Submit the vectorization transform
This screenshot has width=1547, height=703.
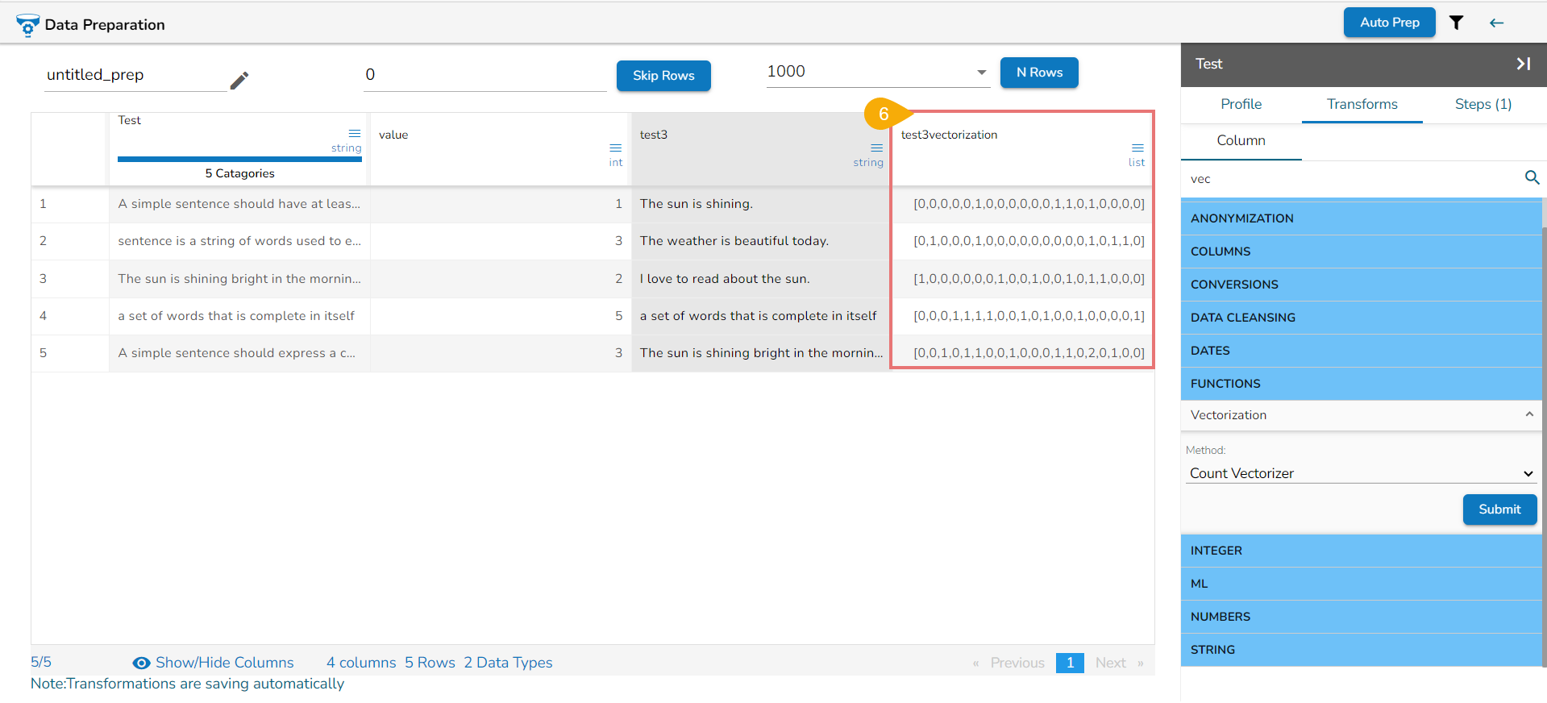click(x=1499, y=510)
